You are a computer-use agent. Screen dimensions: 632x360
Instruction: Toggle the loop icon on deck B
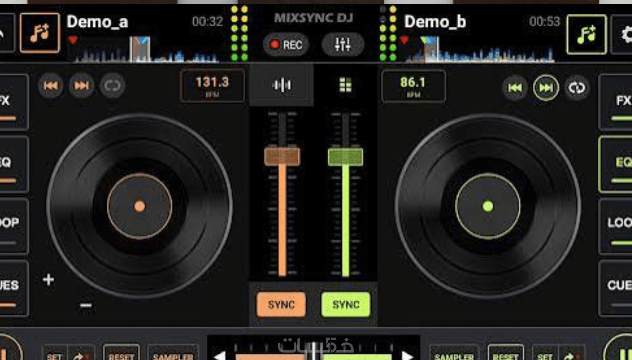coord(577,88)
